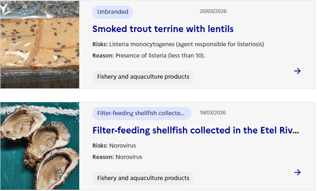Click 'Presence of listeria (less than 10)' text
This screenshot has width=317, height=191.
(160, 56)
